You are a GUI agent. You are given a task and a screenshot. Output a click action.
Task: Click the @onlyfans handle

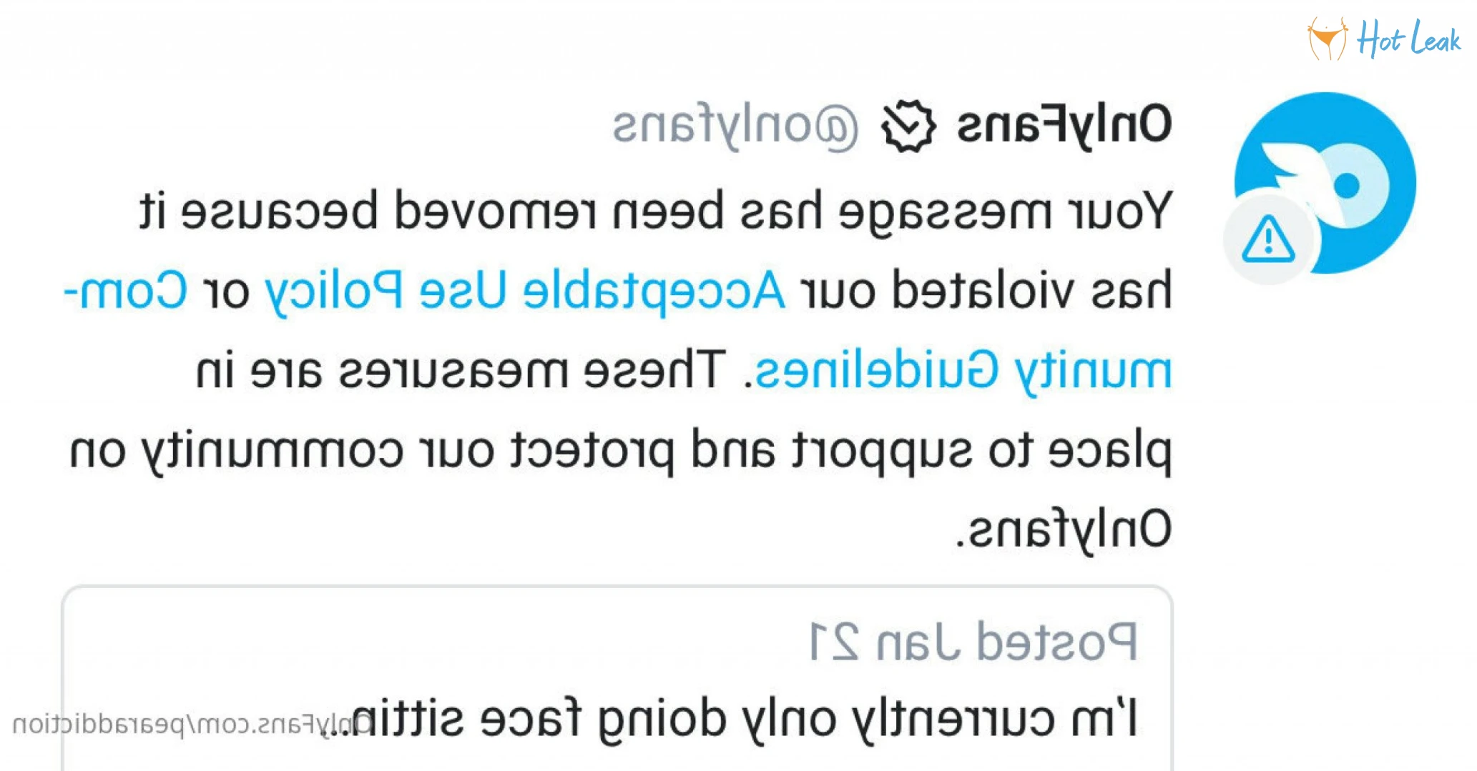click(x=735, y=126)
